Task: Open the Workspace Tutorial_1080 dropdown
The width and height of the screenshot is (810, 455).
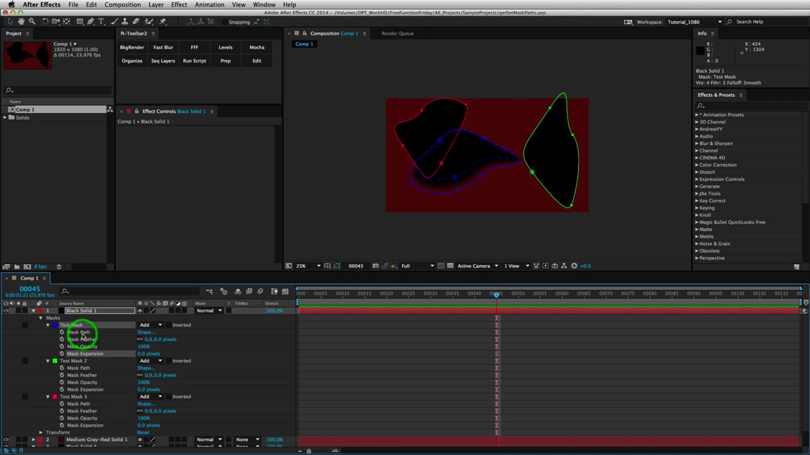Action: (694, 21)
